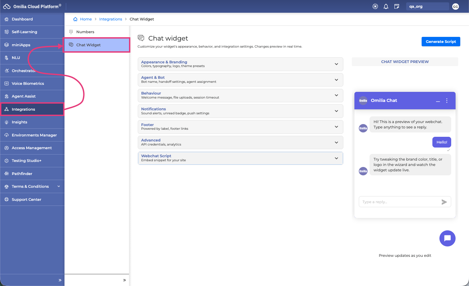The width and height of the screenshot is (469, 286).
Task: Open the Insights menu item
Action: pos(32,122)
